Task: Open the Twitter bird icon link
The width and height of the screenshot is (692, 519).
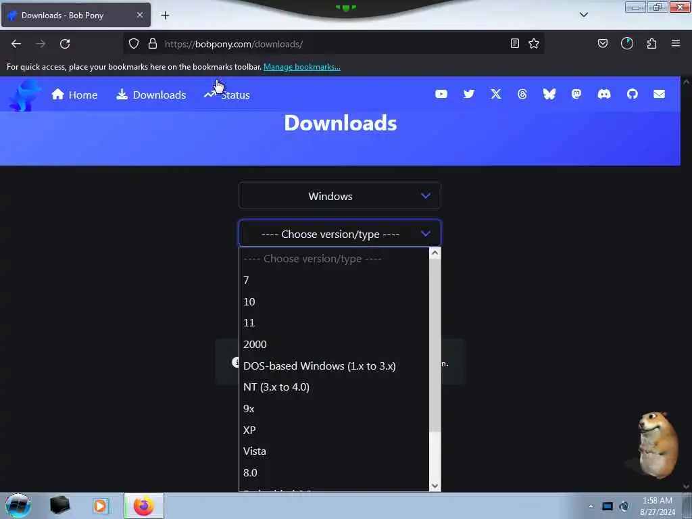Action: [x=469, y=94]
